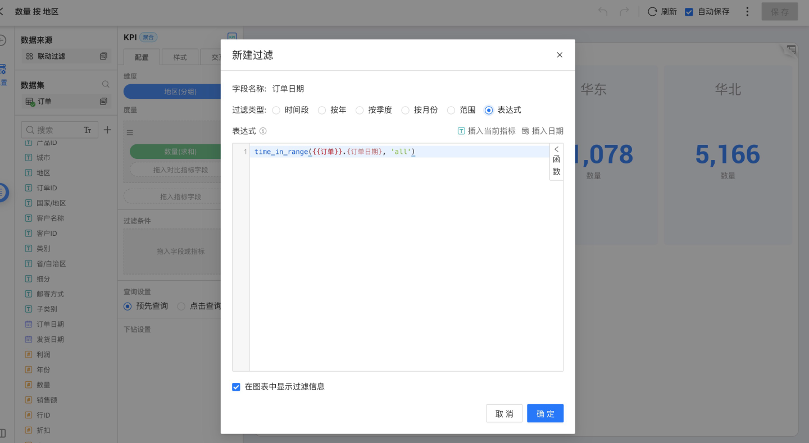809x443 pixels.
Task: Toggle the 自动保存 auto-save checkbox
Action: coord(689,12)
